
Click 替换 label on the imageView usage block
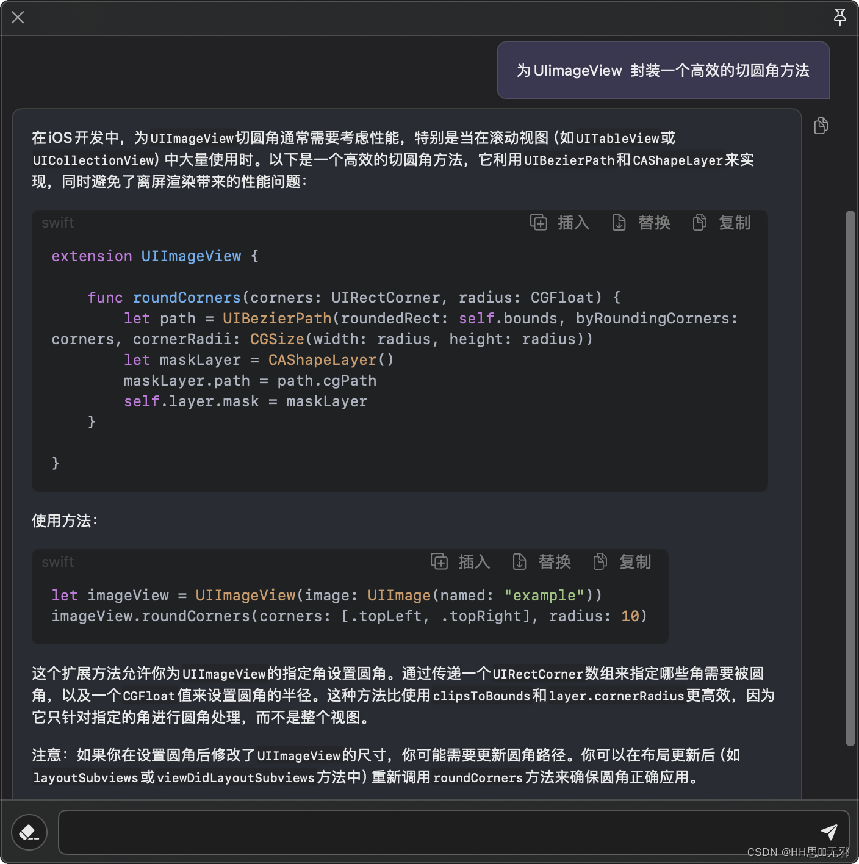point(555,562)
